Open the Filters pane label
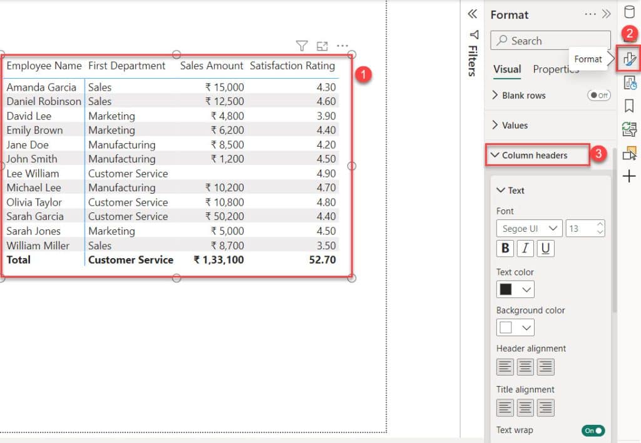This screenshot has height=443, width=641. pos(473,61)
